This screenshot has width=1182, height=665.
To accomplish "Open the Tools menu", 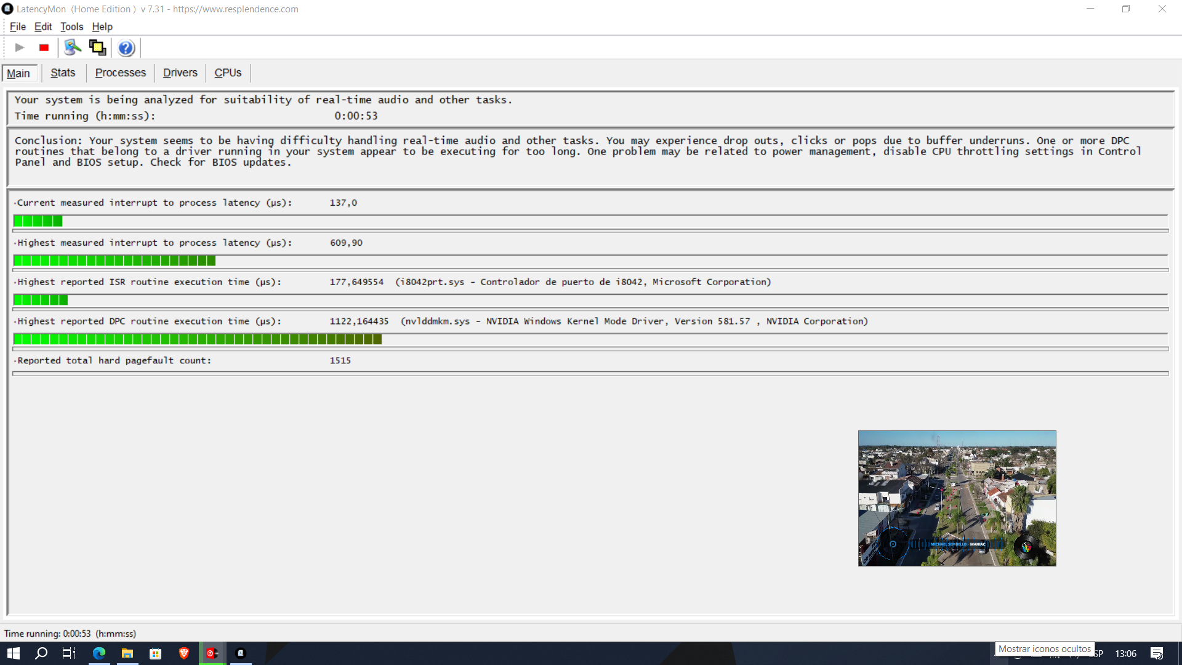I will (71, 26).
